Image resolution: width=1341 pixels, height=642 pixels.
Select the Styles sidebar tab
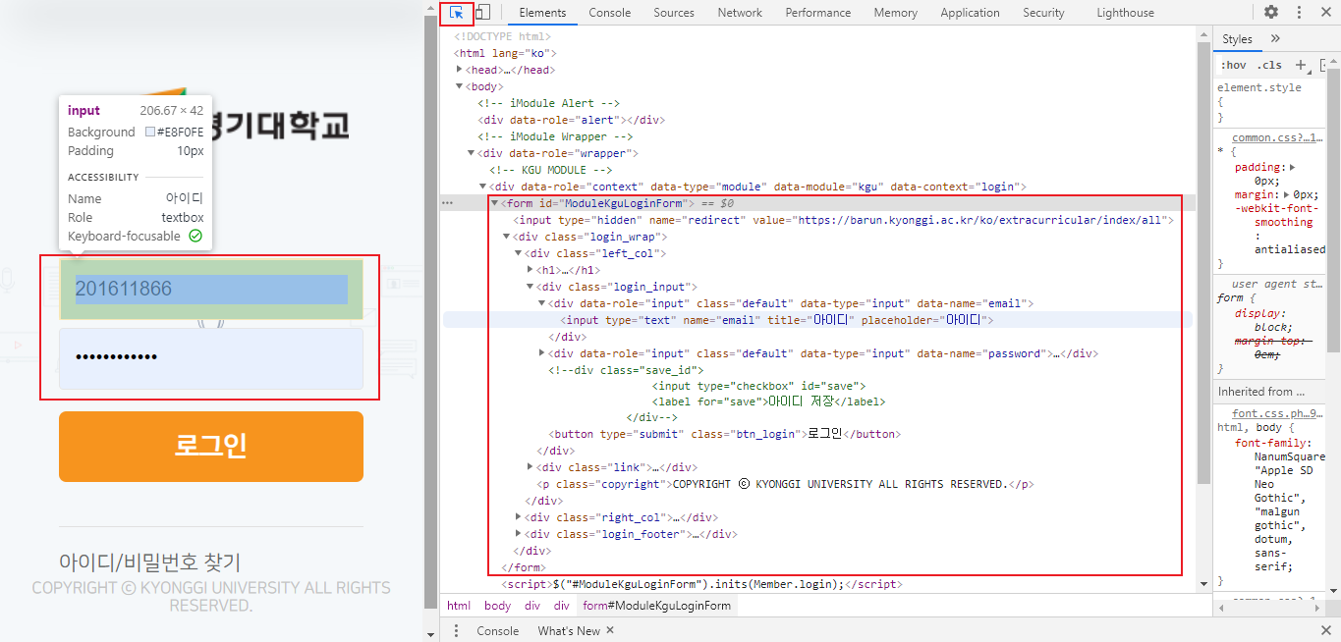[1238, 39]
